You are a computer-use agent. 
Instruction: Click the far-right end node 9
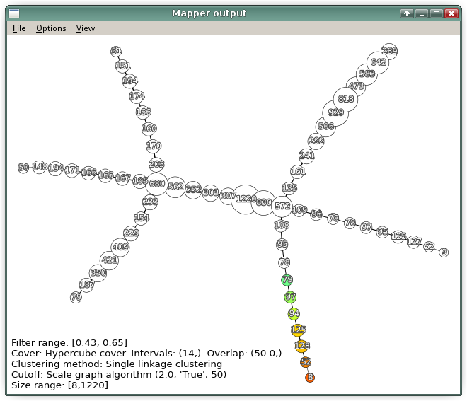(x=444, y=252)
